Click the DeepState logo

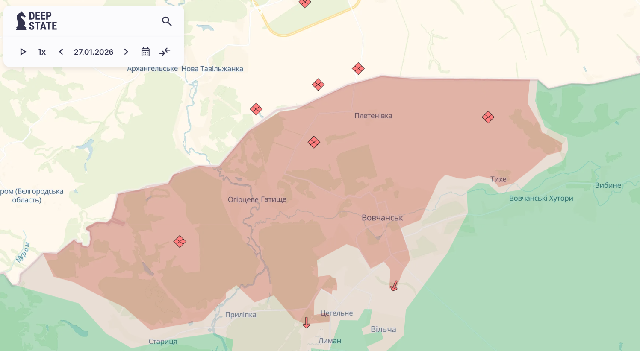36,21
